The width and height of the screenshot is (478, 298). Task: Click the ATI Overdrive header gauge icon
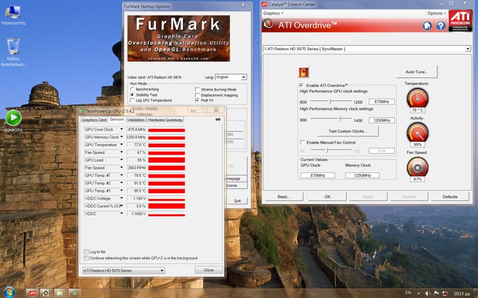(268, 24)
